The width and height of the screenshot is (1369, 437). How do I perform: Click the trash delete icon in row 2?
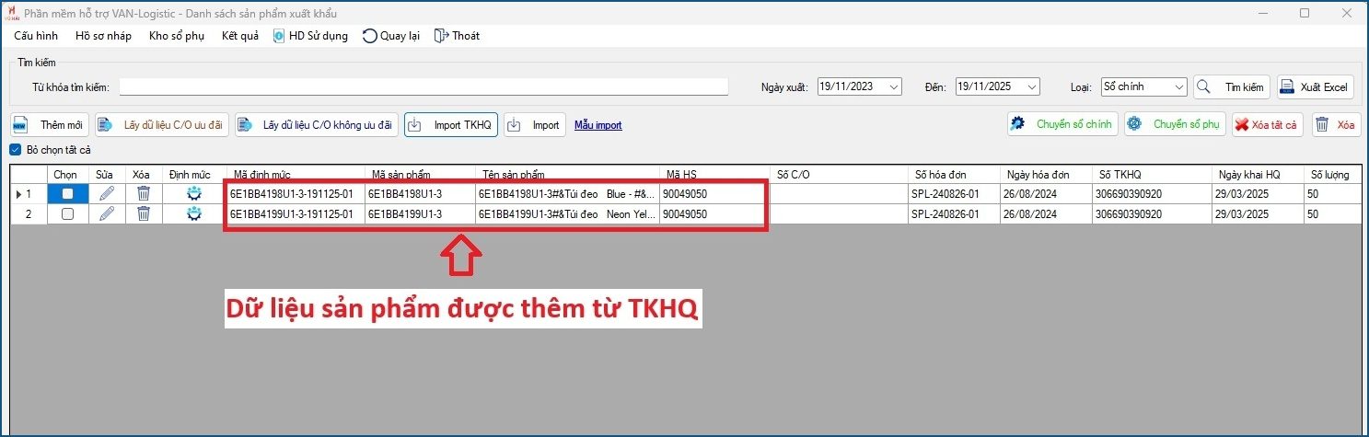point(144,213)
